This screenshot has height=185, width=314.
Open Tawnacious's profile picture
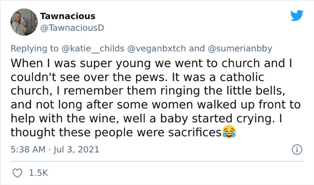tap(24, 22)
